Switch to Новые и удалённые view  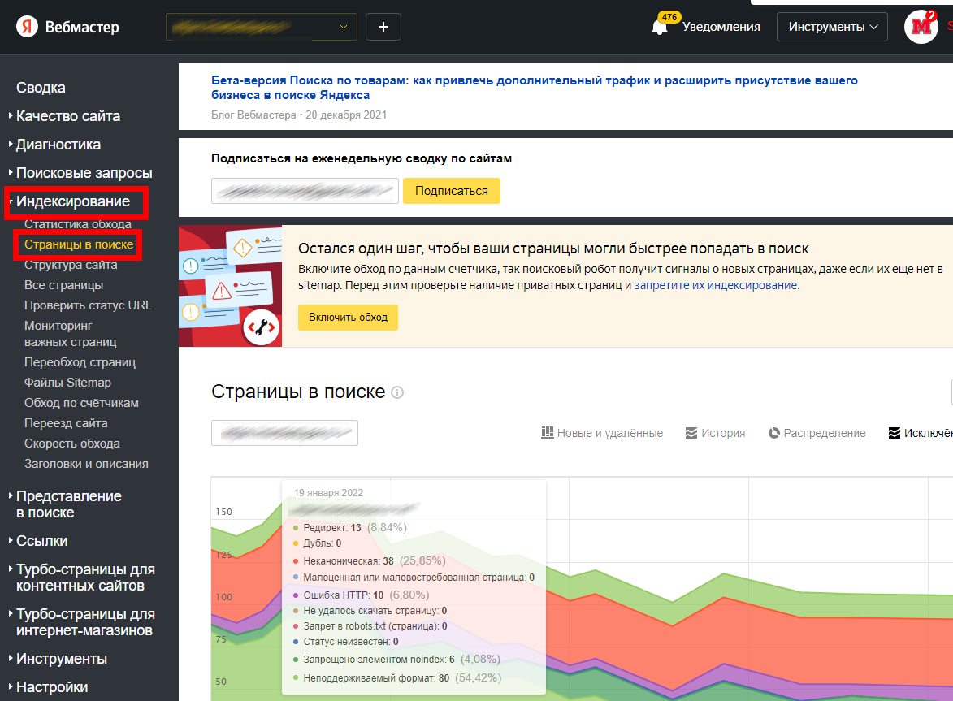tap(602, 433)
